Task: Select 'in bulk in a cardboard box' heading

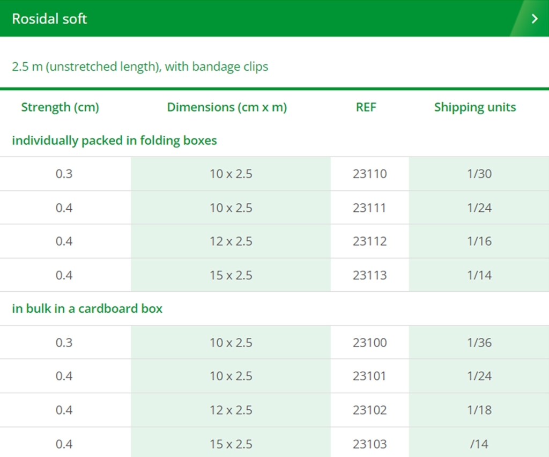Action: (87, 308)
